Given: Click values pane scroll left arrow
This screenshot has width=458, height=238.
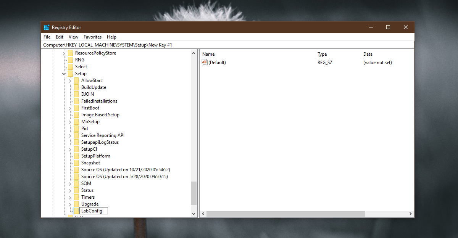Looking at the screenshot, I should (203, 214).
